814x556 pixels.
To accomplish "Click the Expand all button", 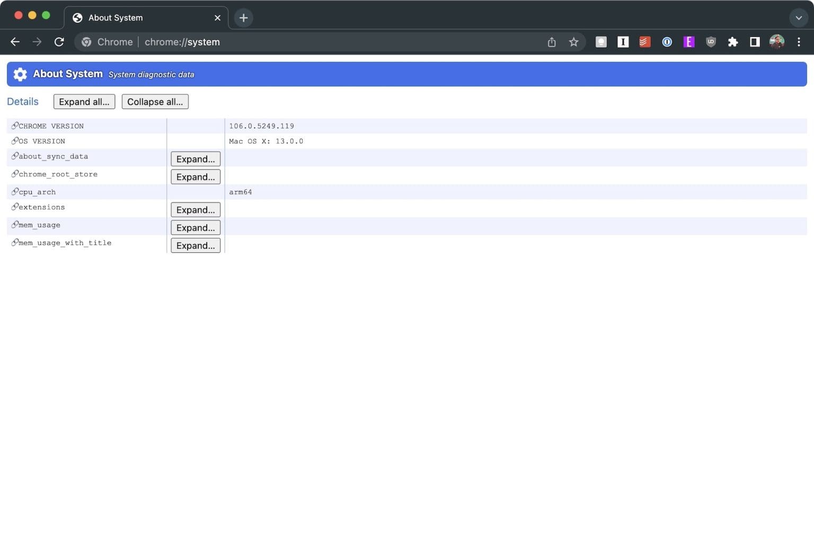I will [84, 102].
